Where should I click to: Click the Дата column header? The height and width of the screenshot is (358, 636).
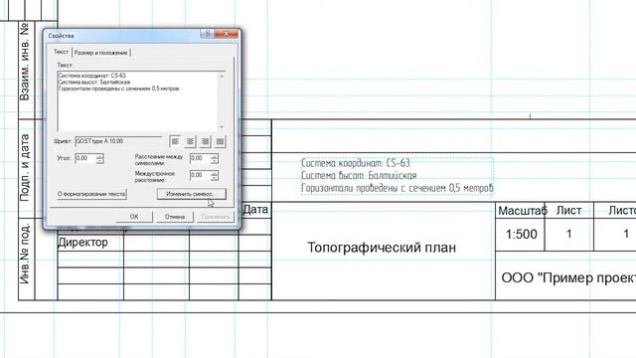tap(255, 210)
